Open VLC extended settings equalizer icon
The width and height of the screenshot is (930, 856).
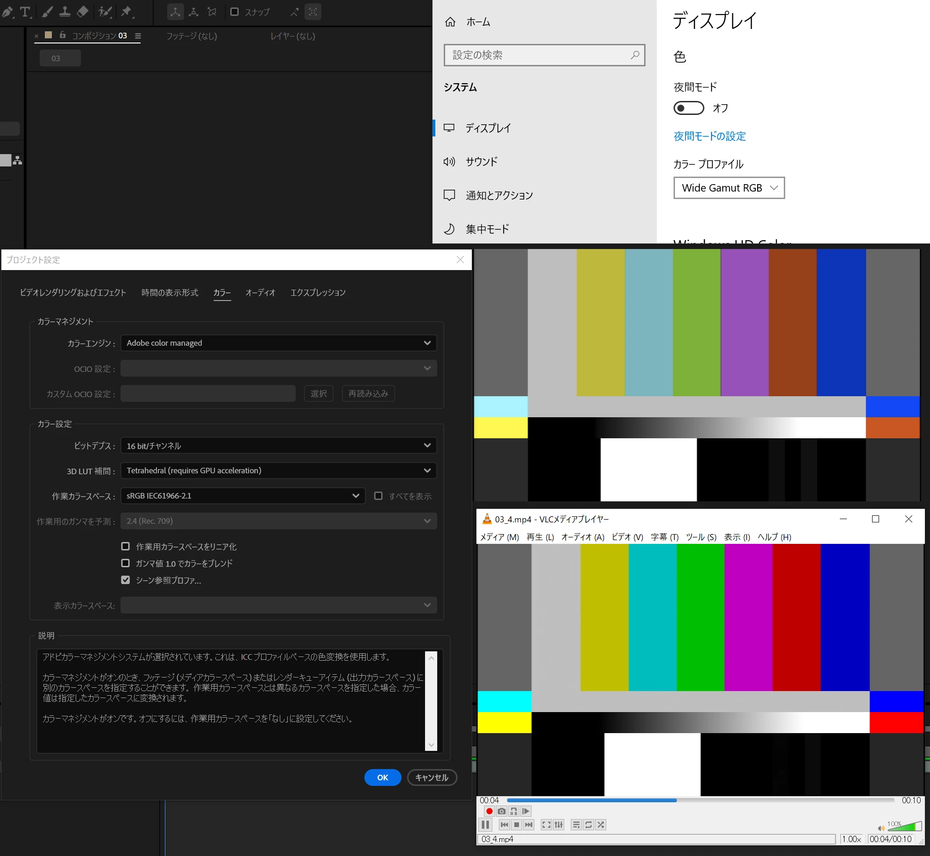point(559,825)
